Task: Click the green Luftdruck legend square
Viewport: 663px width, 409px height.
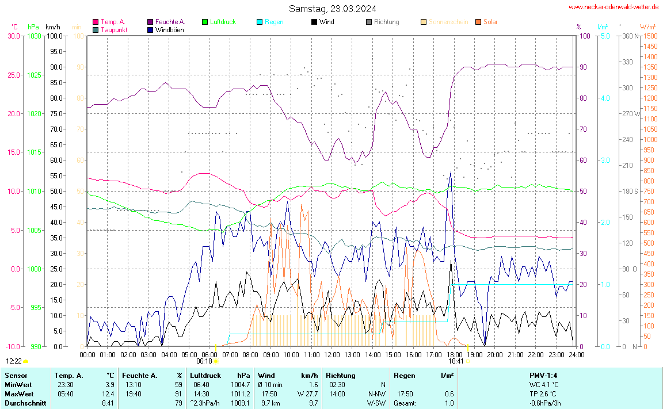Action: click(x=205, y=22)
